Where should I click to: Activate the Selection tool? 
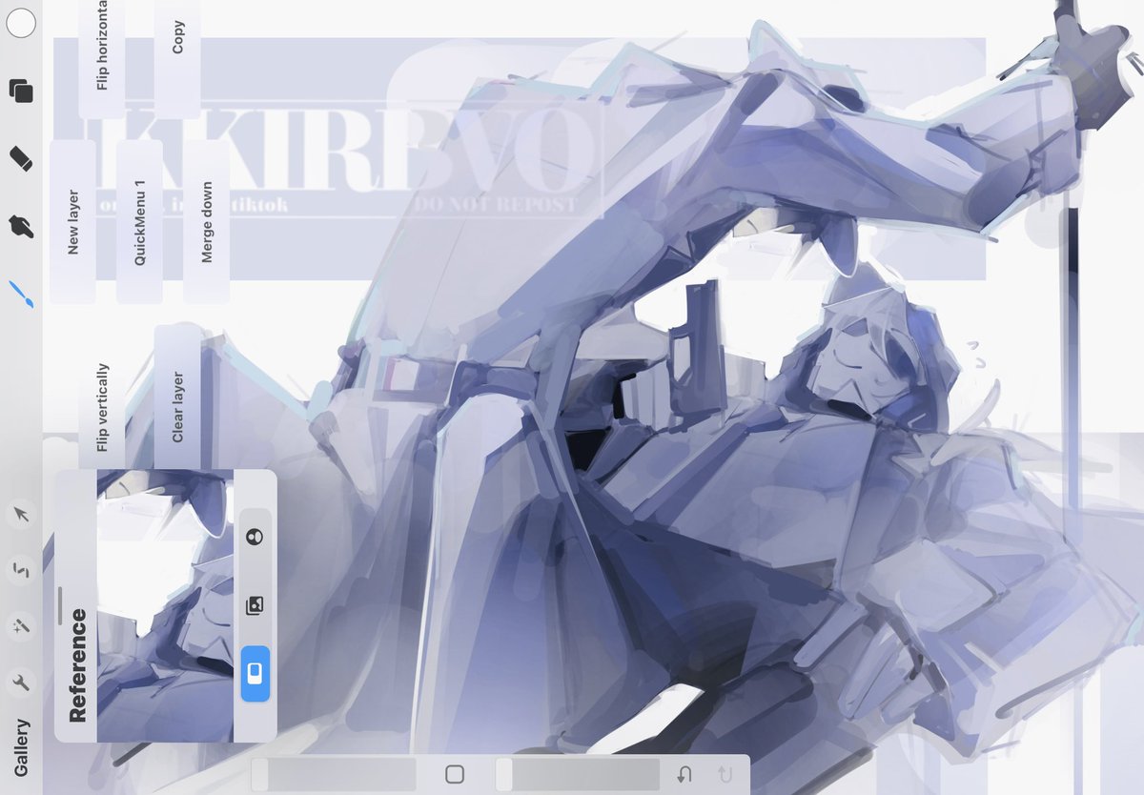(21, 571)
